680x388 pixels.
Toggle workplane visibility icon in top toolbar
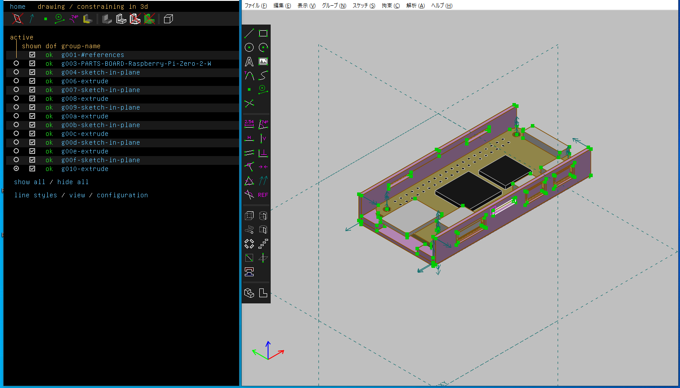point(18,19)
